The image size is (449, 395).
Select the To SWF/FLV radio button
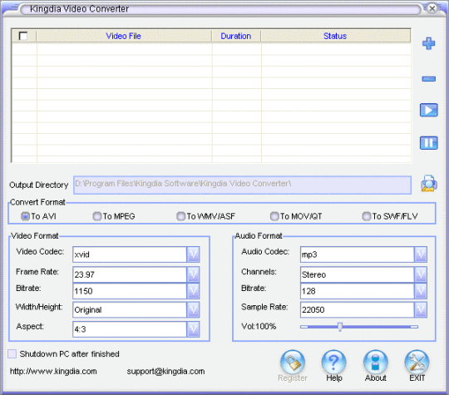367,216
